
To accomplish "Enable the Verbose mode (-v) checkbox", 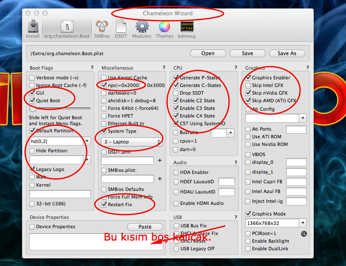I will click(32, 78).
